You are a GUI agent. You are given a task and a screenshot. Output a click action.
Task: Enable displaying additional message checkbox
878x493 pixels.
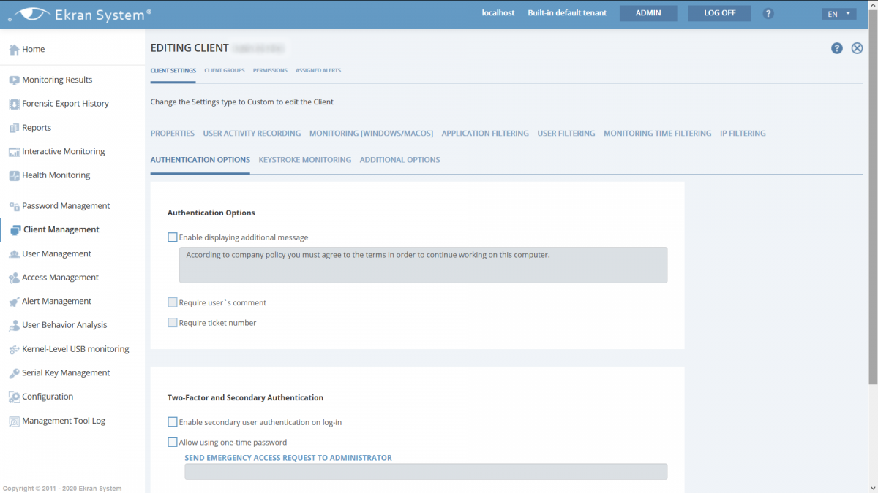[173, 237]
